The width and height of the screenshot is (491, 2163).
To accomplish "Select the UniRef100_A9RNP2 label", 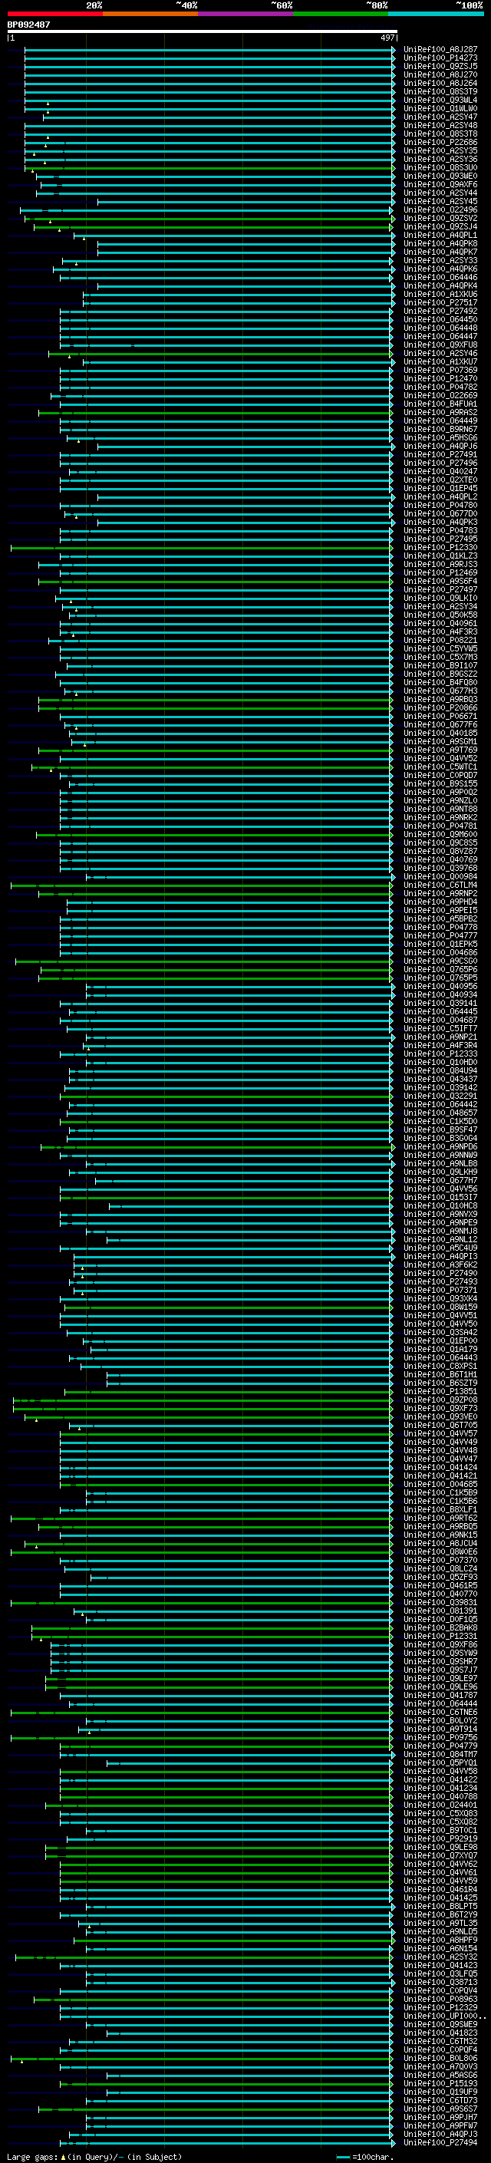I will (440, 893).
